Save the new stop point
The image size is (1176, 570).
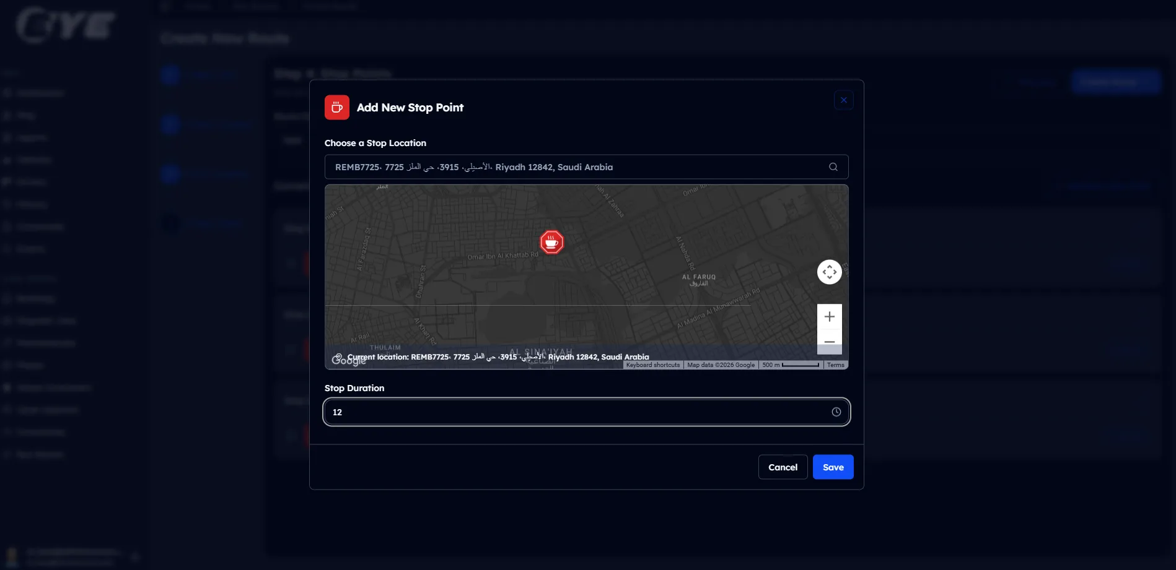pyautogui.click(x=833, y=467)
